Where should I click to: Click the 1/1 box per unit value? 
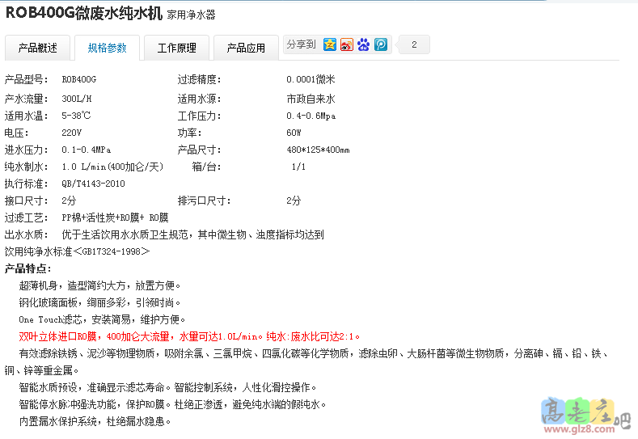298,167
